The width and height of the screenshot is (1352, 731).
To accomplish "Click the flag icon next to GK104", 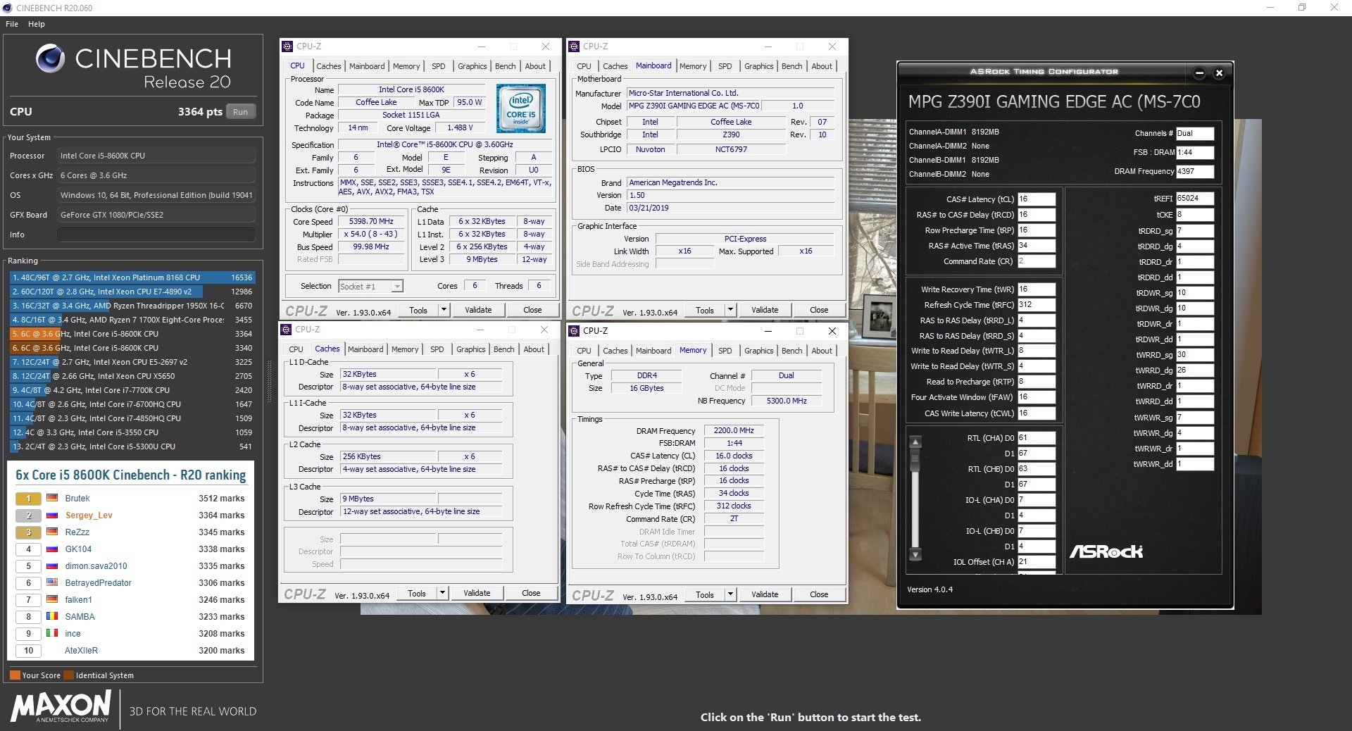I will click(x=52, y=549).
